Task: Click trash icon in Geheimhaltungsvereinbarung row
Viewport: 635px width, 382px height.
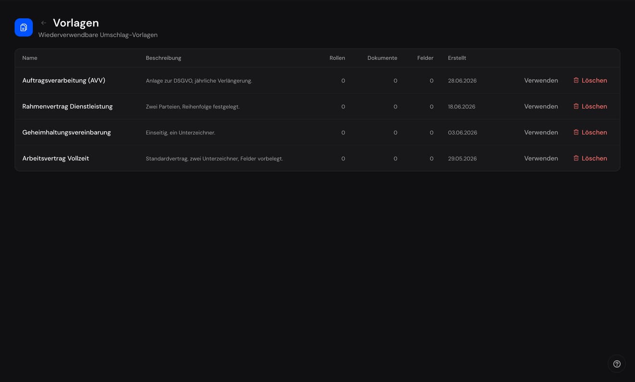Action: [576, 132]
